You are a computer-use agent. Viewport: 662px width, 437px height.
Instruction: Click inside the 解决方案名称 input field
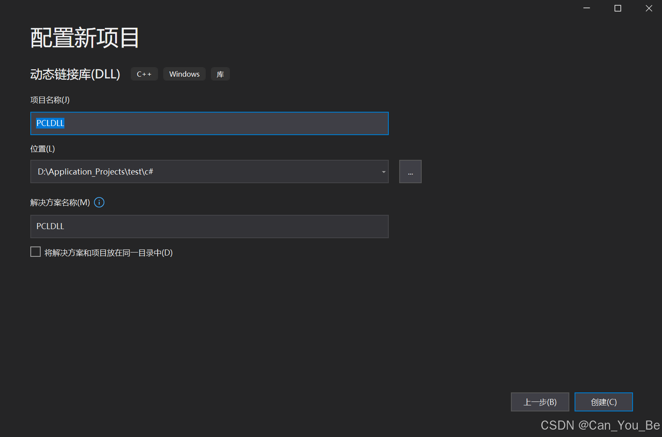tap(209, 226)
